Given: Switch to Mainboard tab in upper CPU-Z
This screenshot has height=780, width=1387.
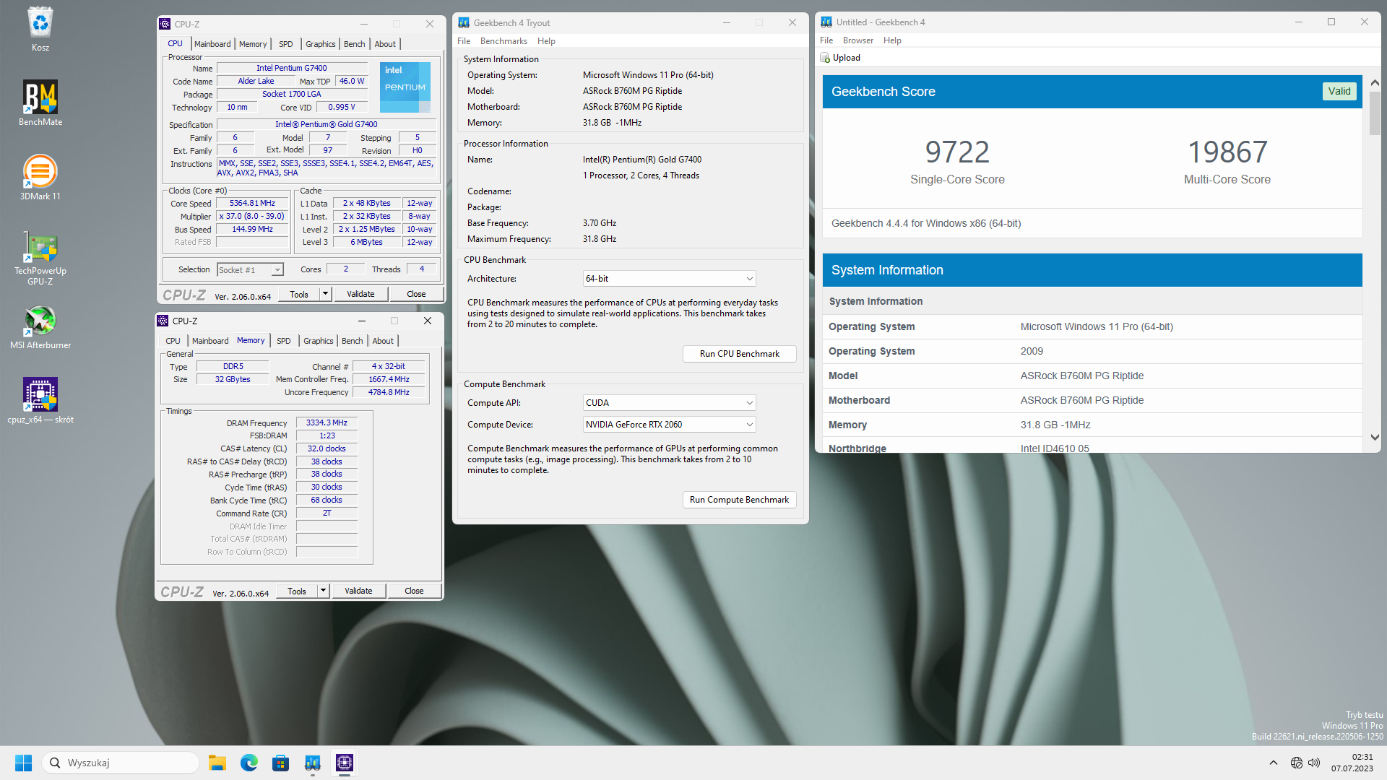Looking at the screenshot, I should (212, 44).
